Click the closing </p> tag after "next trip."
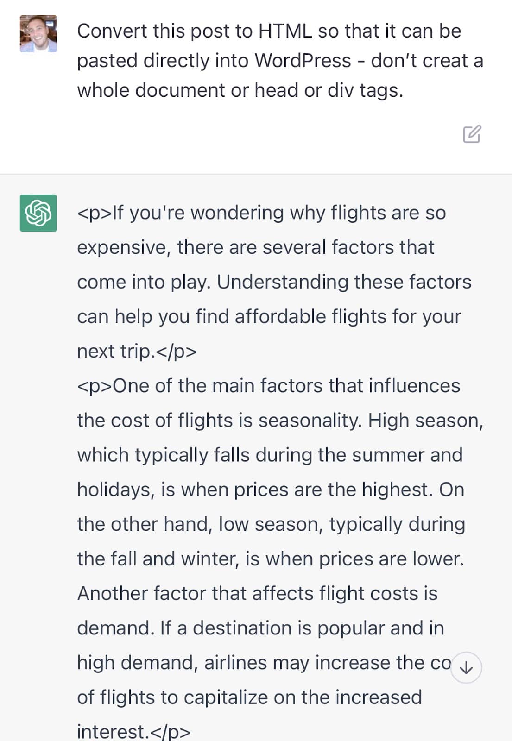This screenshot has height=741, width=512. click(177, 352)
